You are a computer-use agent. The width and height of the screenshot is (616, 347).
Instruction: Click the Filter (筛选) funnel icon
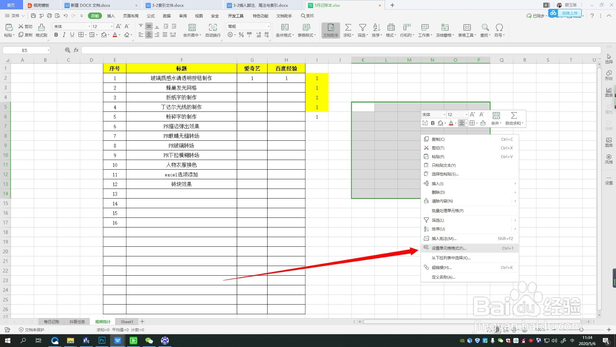point(363,27)
